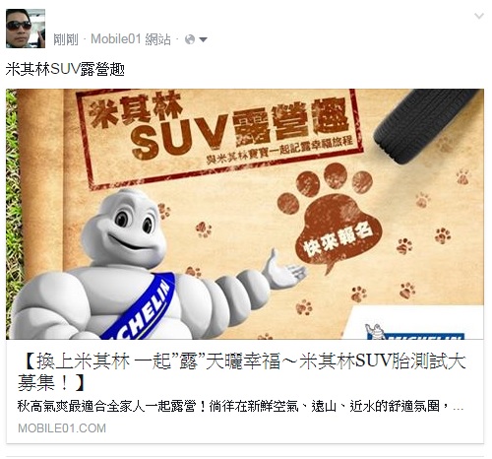Open the poster's profile picture
492x459 pixels.
[x=26, y=29]
